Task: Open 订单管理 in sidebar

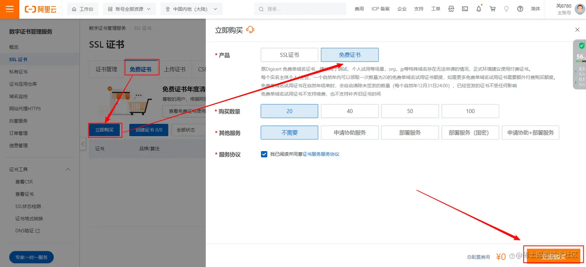Action: pos(19,133)
